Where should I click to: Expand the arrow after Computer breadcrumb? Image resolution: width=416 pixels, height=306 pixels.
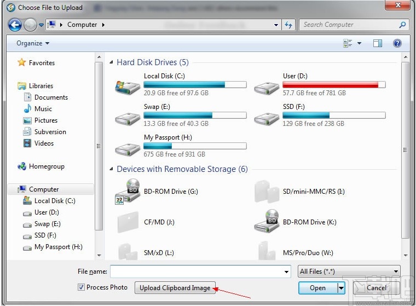pos(103,25)
